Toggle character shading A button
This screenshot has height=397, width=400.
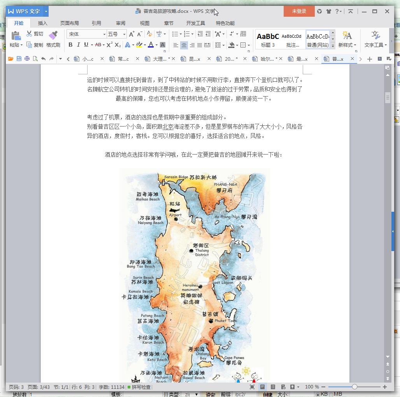pos(163,45)
